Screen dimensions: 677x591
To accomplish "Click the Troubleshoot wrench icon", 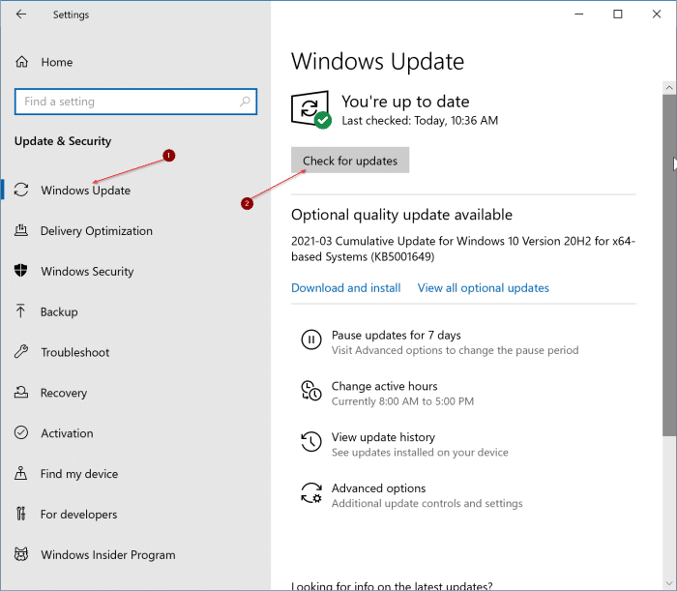I will pos(21,352).
